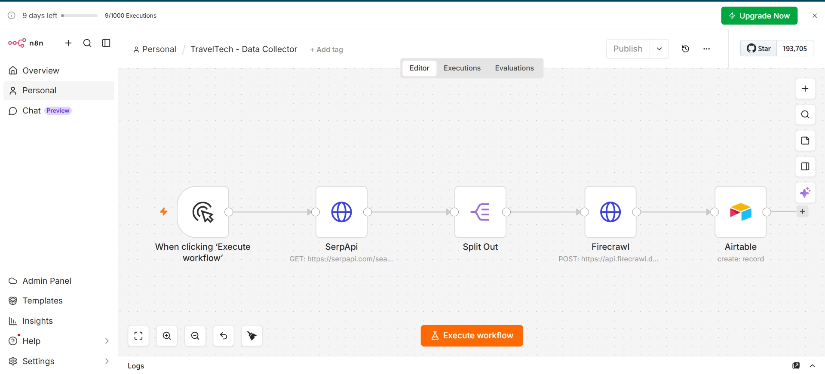Open Overview in the sidebar

[x=59, y=71]
